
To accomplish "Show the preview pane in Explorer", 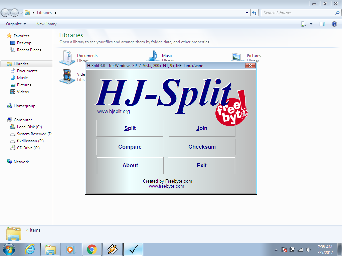I will (322, 24).
